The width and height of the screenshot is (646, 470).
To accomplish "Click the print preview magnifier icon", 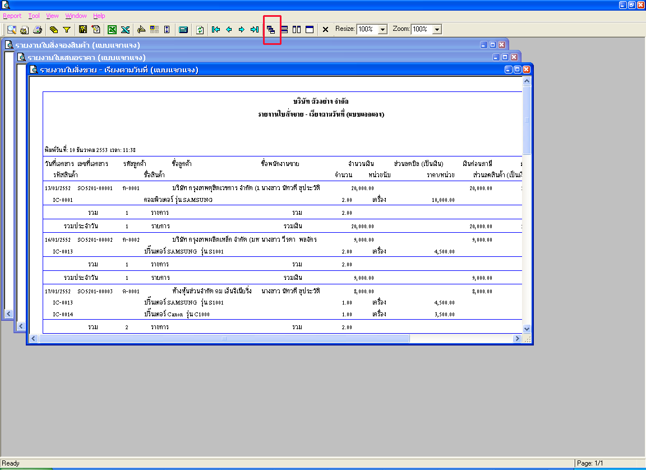I will tap(12, 29).
